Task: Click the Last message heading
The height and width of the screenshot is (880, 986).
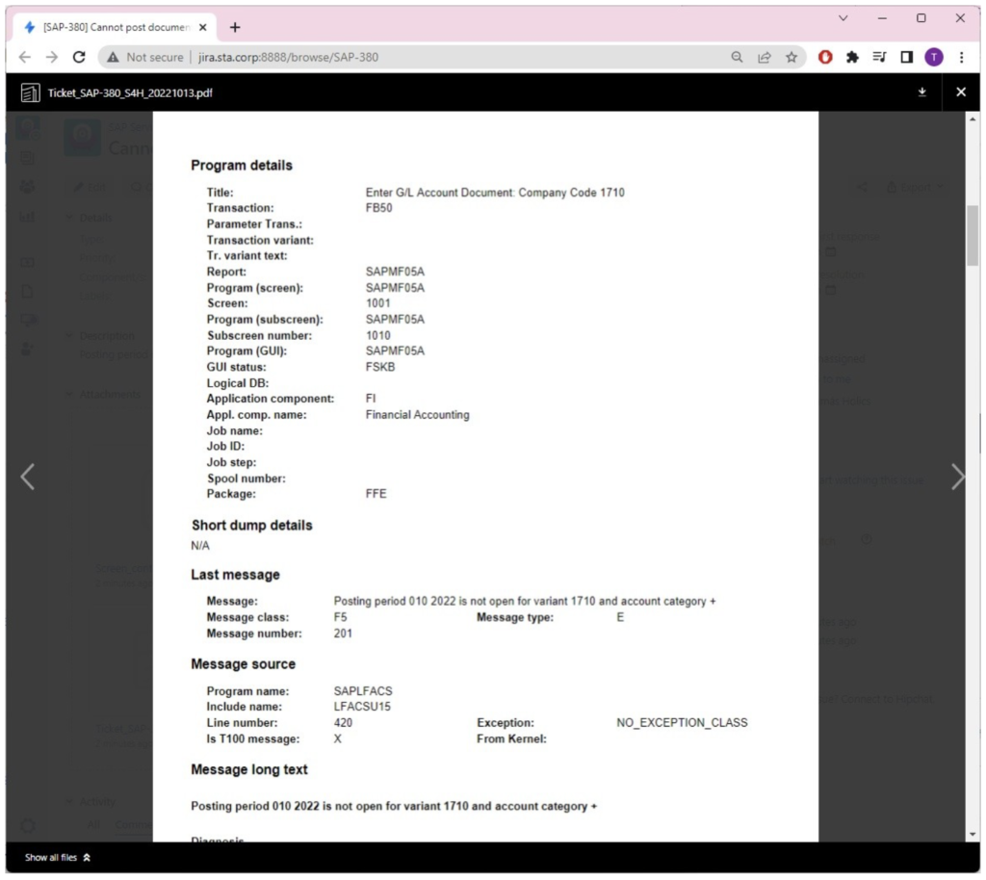Action: coord(235,575)
